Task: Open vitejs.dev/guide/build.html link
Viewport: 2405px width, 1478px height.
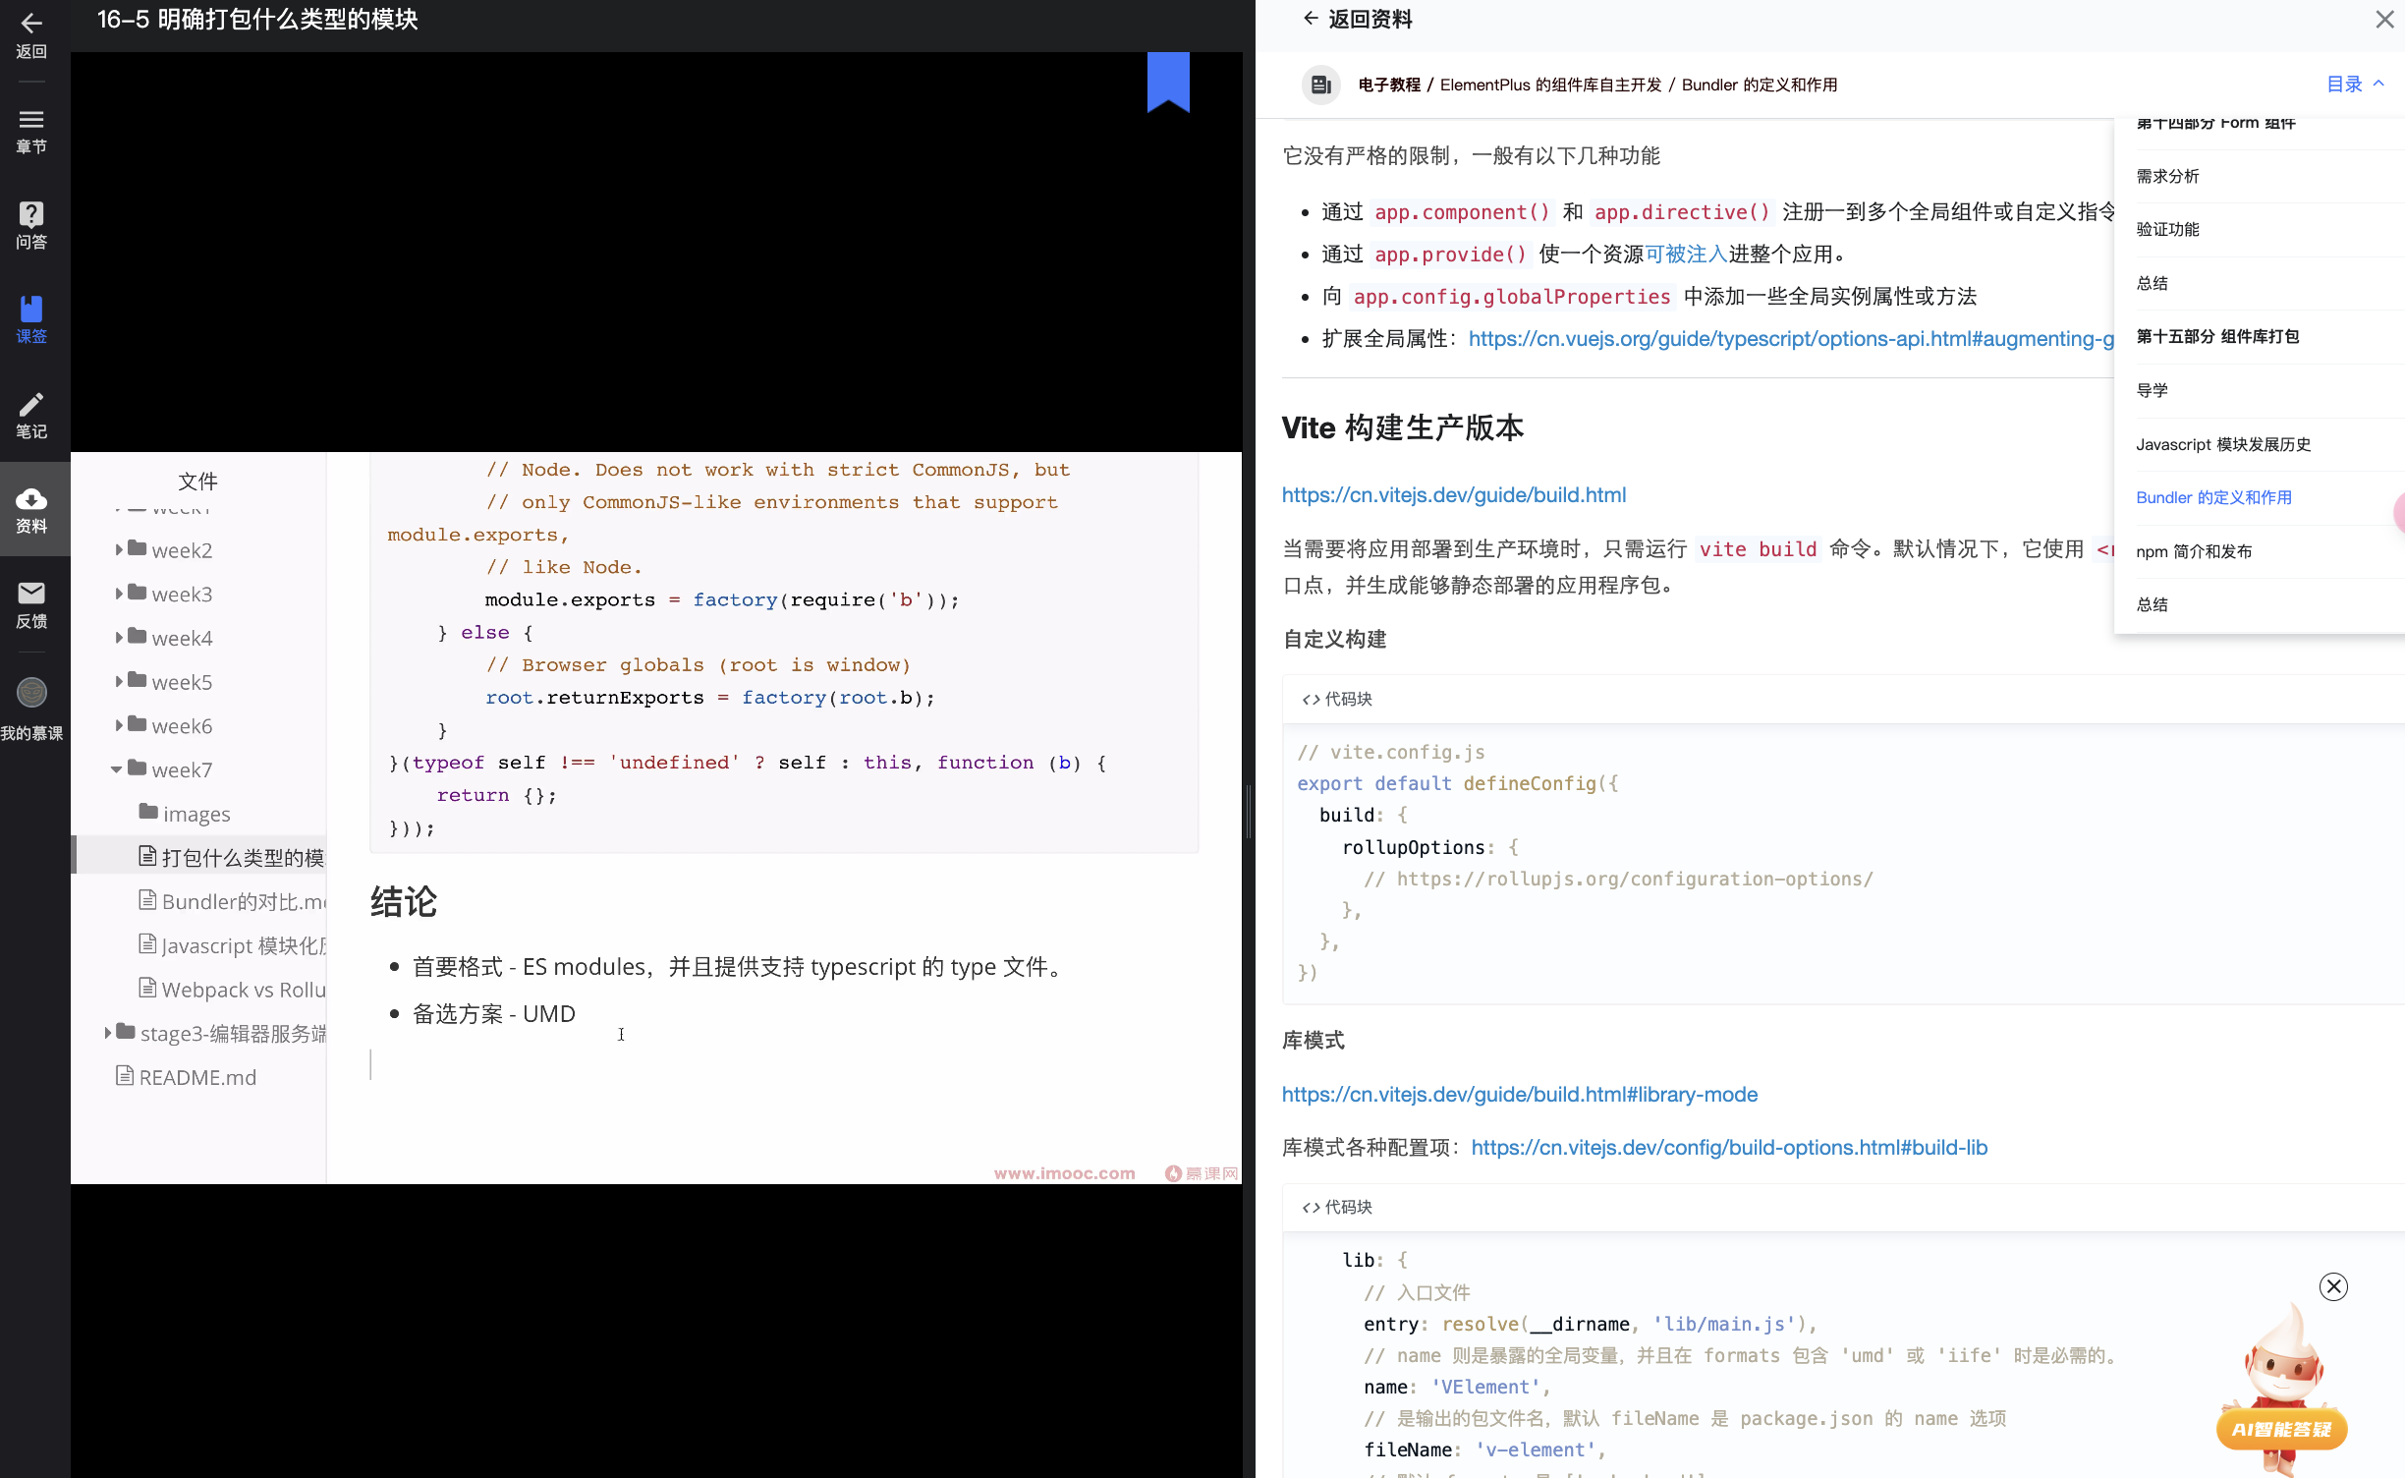Action: click(x=1453, y=494)
